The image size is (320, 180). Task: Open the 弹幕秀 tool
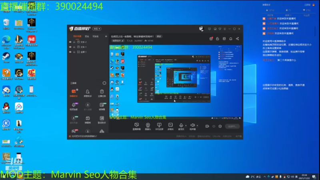88,120
